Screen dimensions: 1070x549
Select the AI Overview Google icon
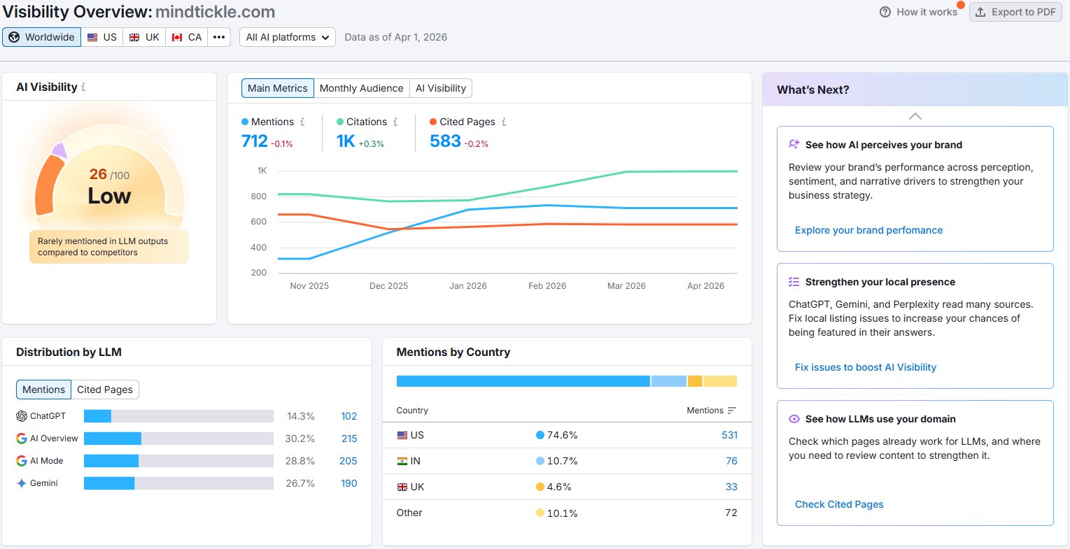(21, 438)
